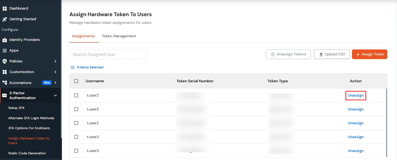
Task: Expand the Policies sidebar section
Action: pyautogui.click(x=55, y=61)
